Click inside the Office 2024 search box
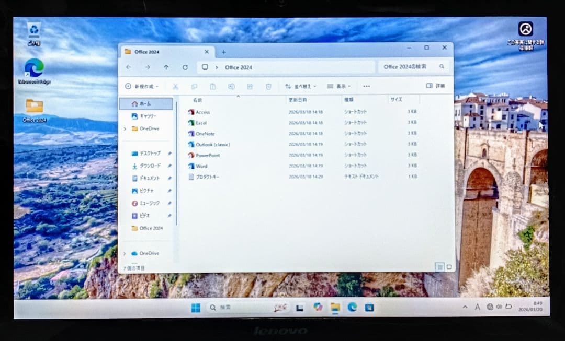Image resolution: width=565 pixels, height=341 pixels. (x=413, y=66)
